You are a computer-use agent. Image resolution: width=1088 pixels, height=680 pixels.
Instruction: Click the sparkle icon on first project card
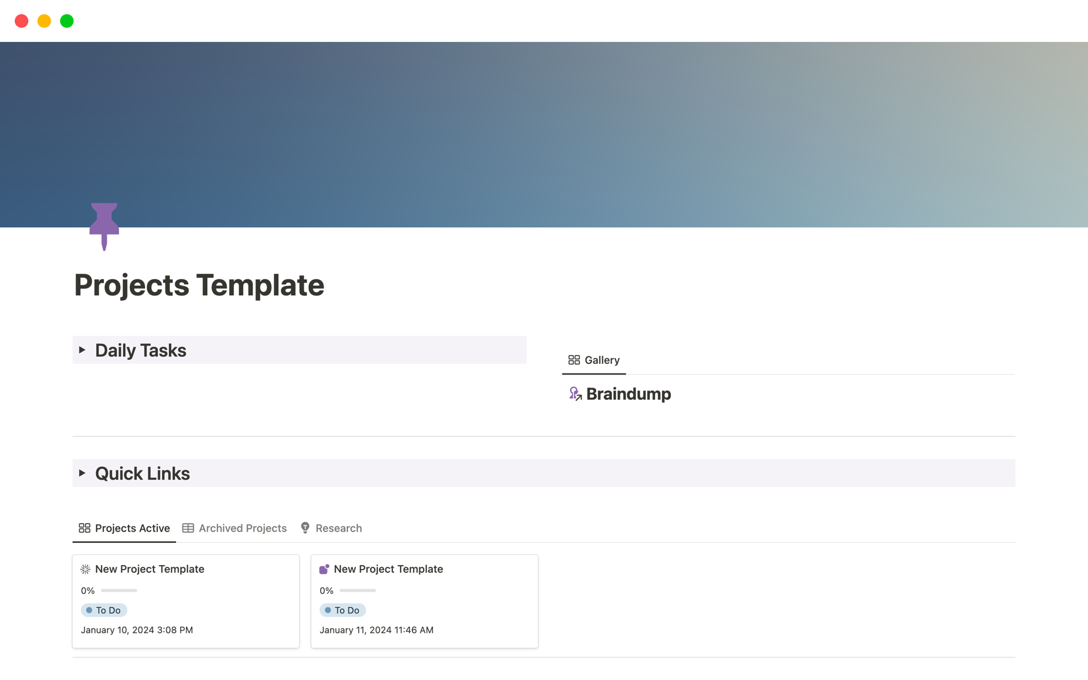point(86,569)
